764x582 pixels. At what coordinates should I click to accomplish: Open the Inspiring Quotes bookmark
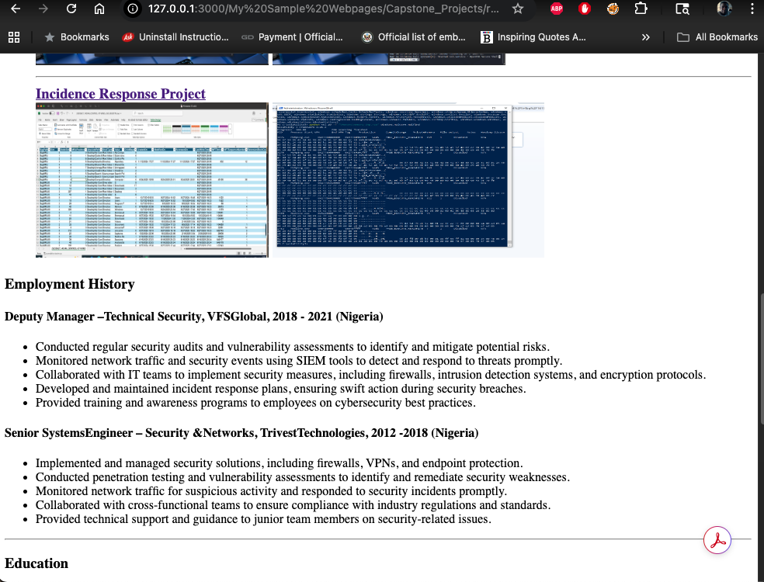(x=533, y=36)
